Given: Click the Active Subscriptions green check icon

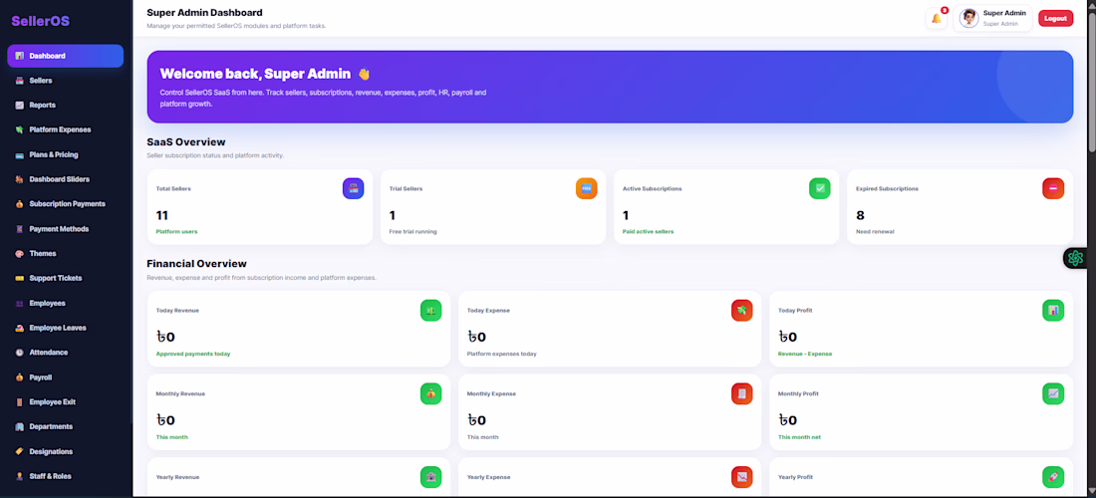Looking at the screenshot, I should pos(820,188).
